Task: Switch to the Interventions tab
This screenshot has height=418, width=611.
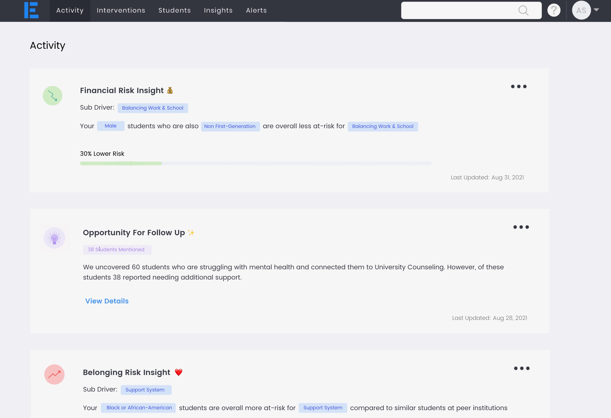Action: pos(121,10)
